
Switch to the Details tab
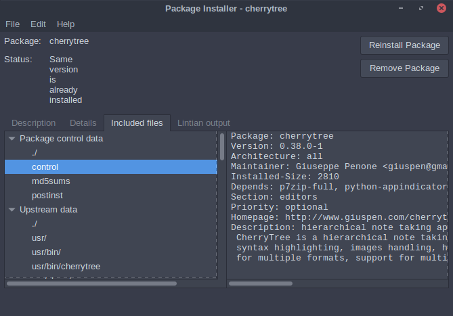(x=83, y=123)
